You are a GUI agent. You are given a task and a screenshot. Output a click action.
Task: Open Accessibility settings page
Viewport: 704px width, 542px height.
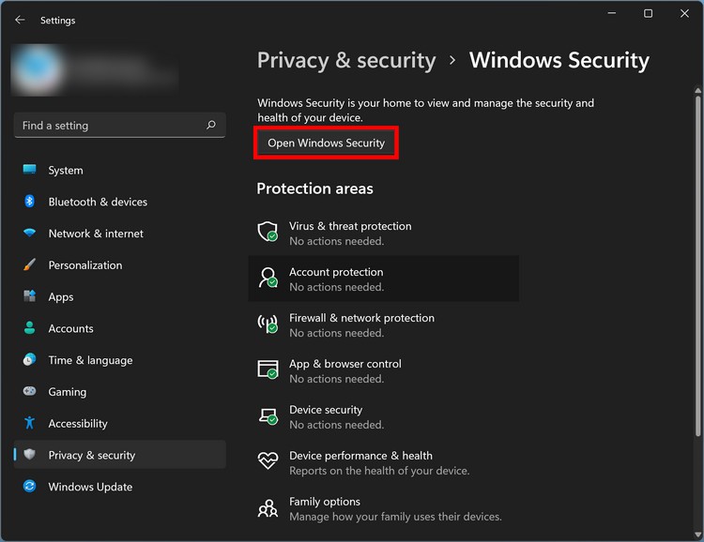point(78,424)
